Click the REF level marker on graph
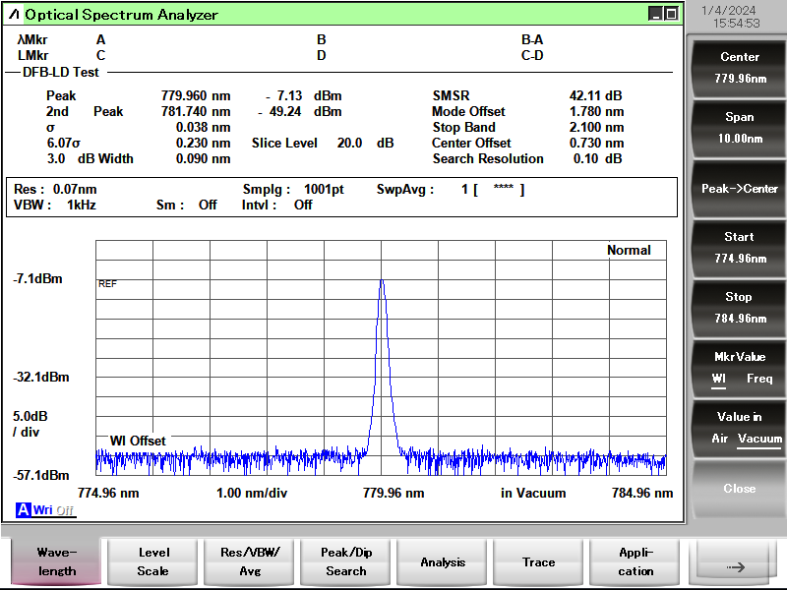Screen dimensions: 787x590 point(107,284)
